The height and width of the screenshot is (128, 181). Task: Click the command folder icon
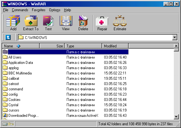pos(5,89)
